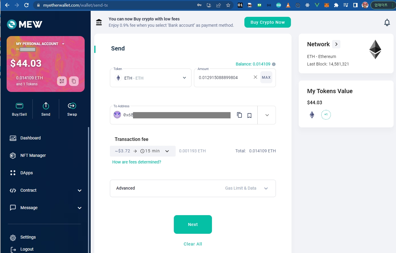Expand the Contract menu
Image resolution: width=396 pixels, height=253 pixels.
(46, 190)
